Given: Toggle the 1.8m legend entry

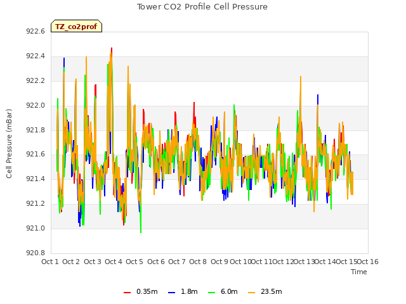Looking at the screenshot, I should [x=183, y=291].
